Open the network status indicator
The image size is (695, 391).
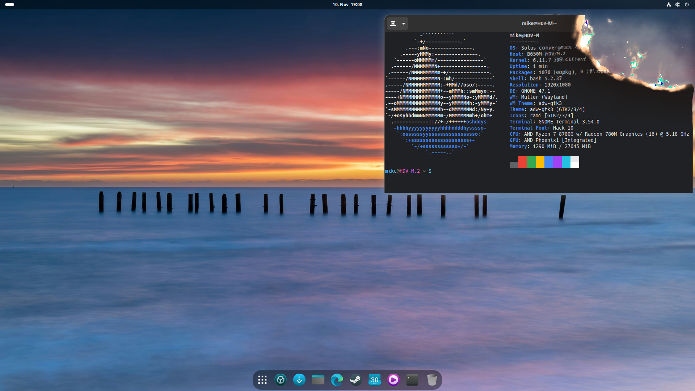(x=669, y=5)
